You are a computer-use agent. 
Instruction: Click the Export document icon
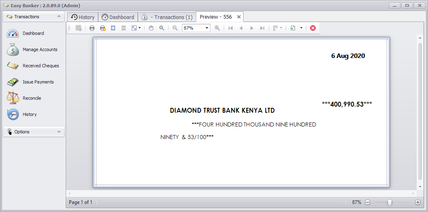pyautogui.click(x=293, y=28)
